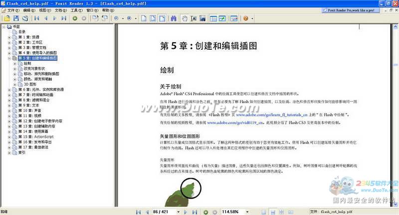Select the 目录 bookmark

[x=22, y=32]
